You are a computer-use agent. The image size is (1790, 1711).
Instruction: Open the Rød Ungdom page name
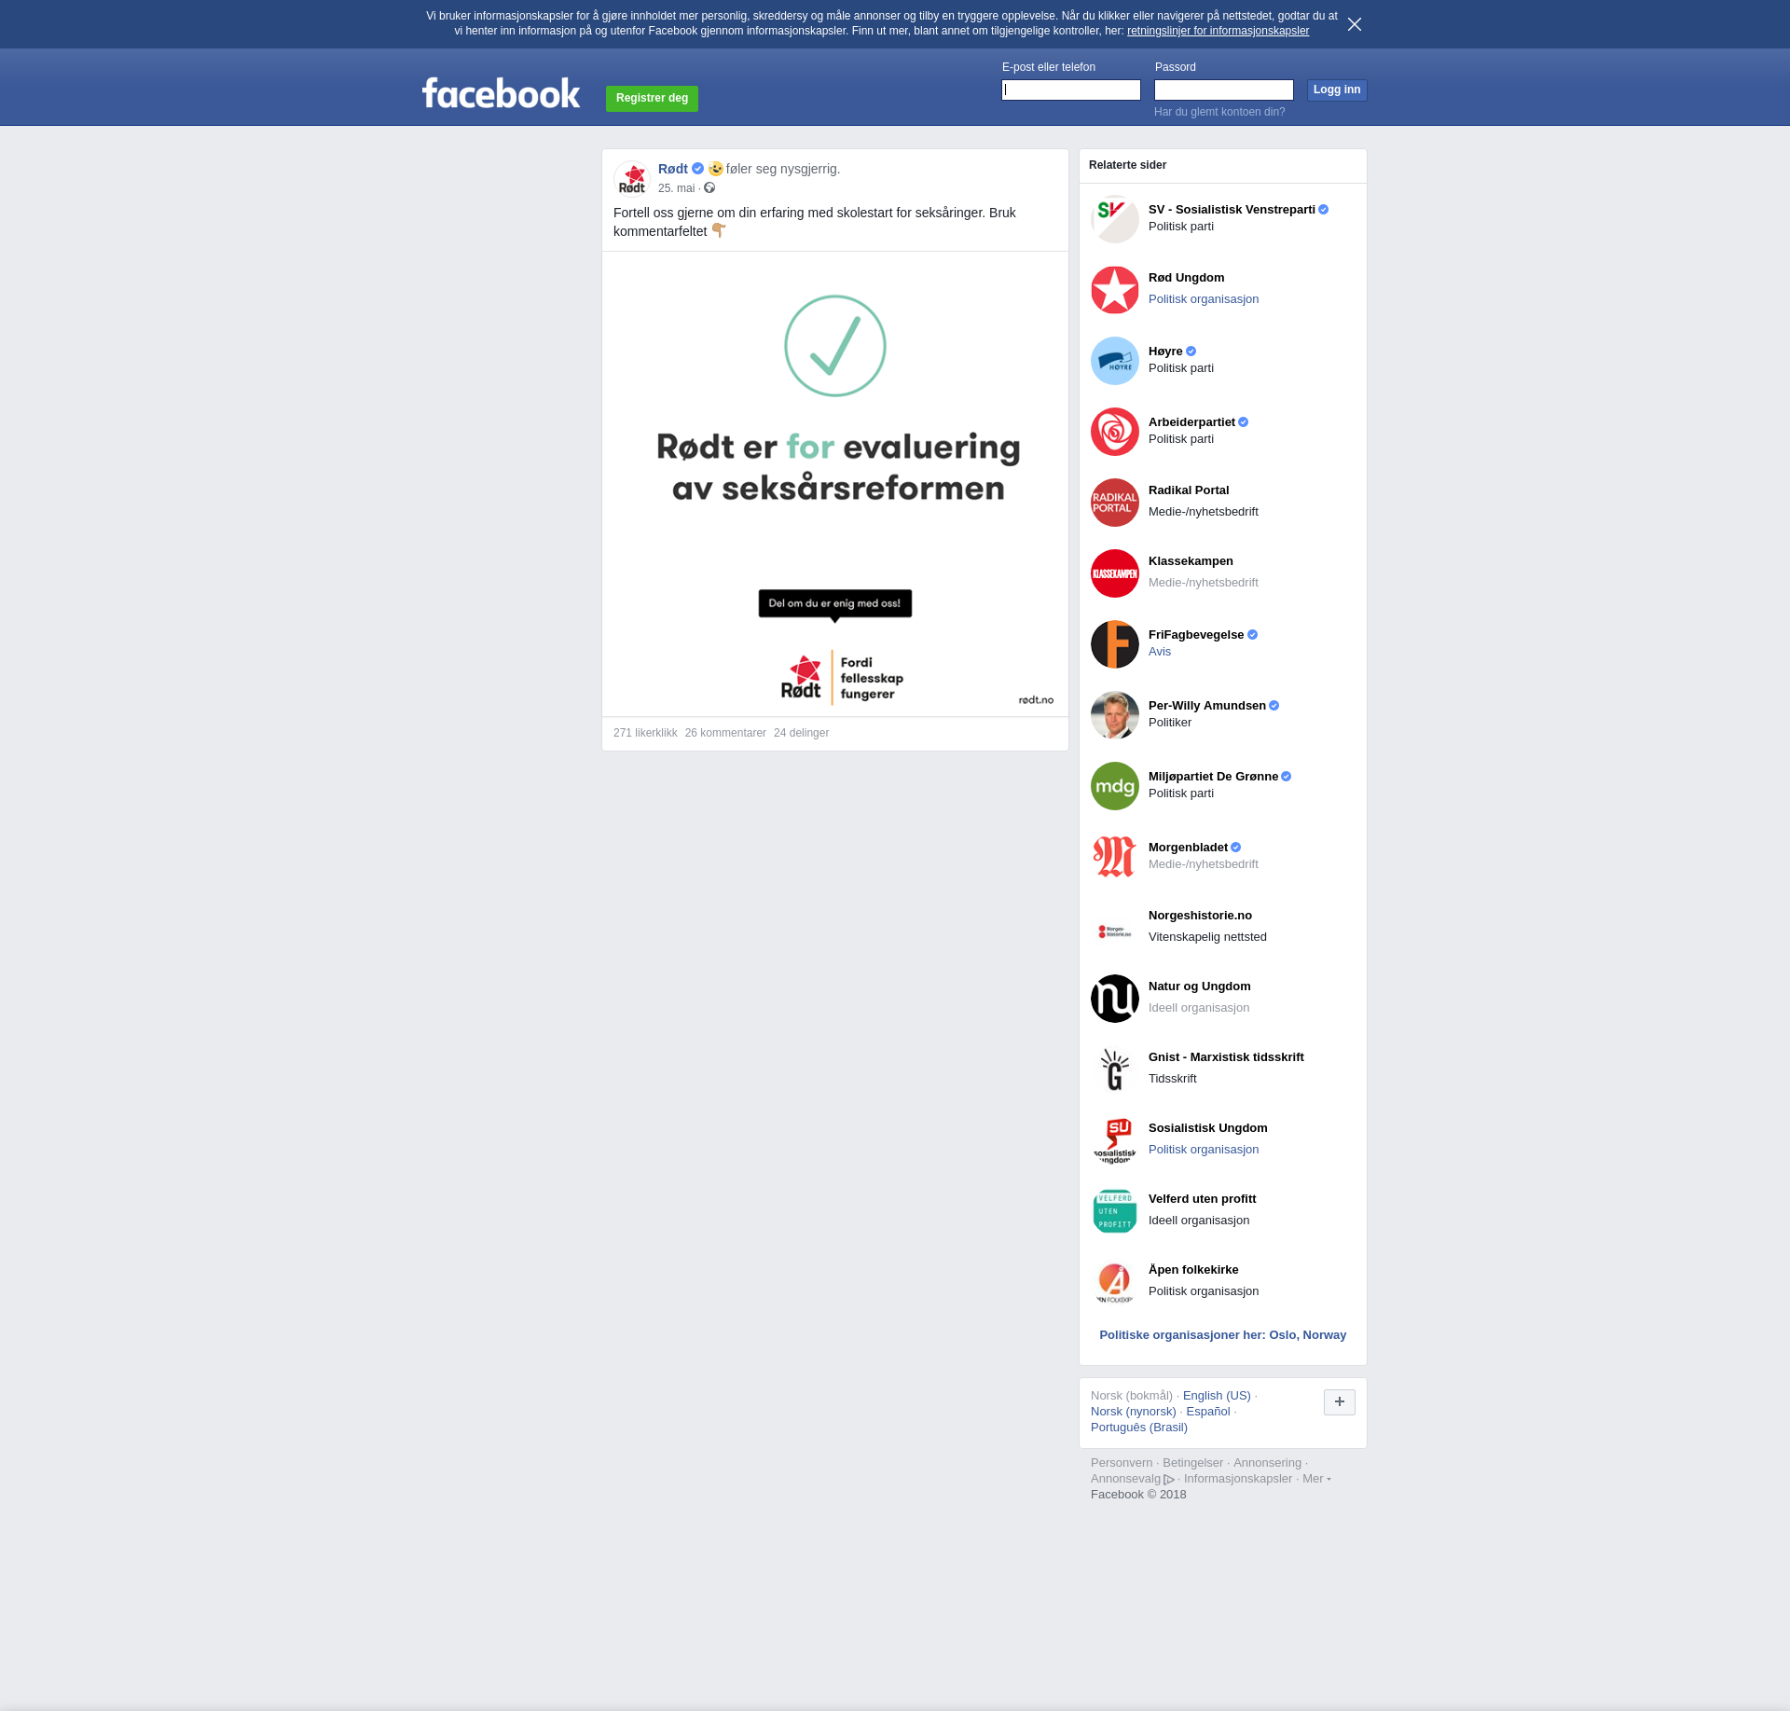click(x=1186, y=278)
